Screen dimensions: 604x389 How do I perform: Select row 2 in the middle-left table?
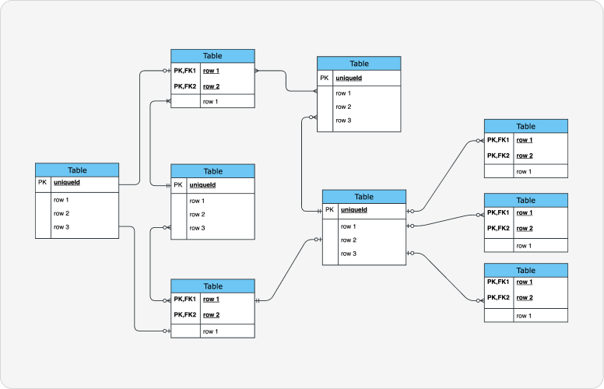coord(197,214)
